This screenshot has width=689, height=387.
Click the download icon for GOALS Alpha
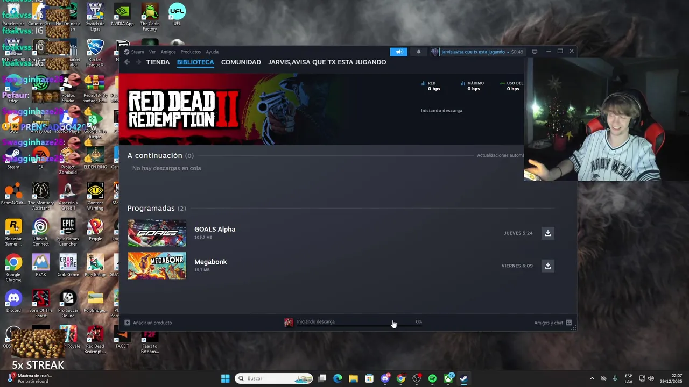pyautogui.click(x=547, y=233)
